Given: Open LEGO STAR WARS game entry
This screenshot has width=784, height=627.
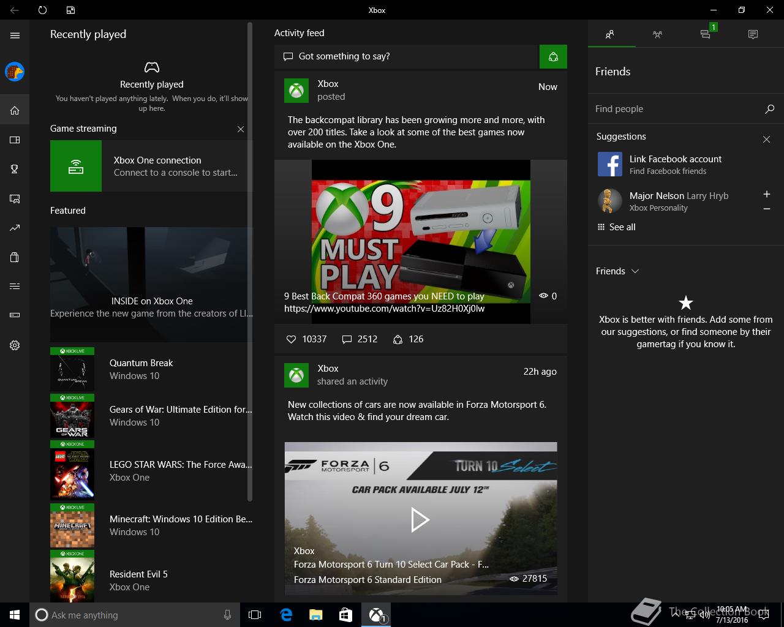Looking at the screenshot, I should click(151, 471).
